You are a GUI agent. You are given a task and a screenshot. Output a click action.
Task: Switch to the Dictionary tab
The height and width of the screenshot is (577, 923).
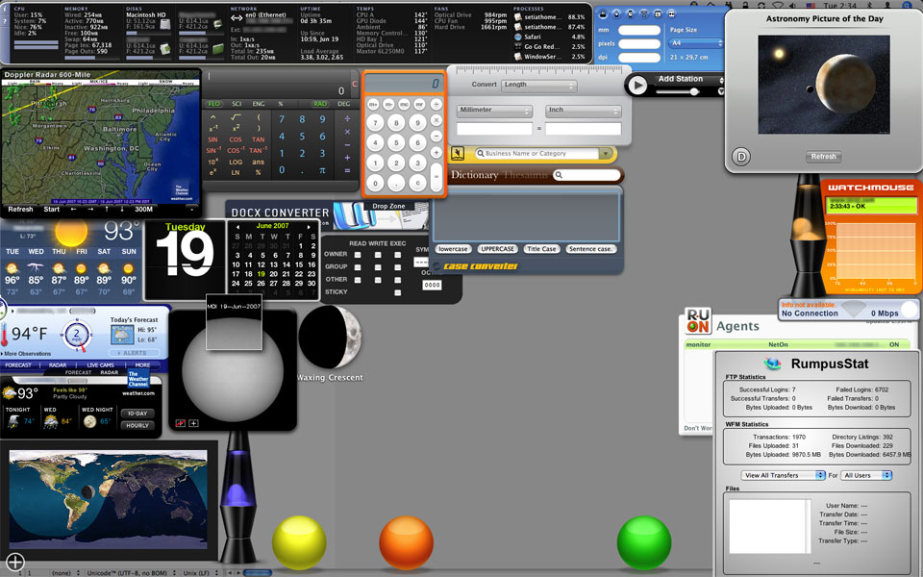coord(474,175)
